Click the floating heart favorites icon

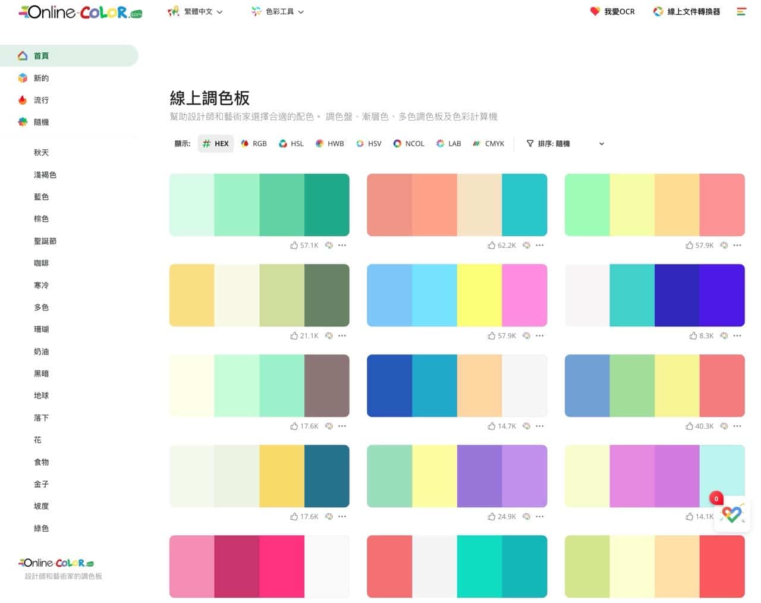tap(732, 514)
